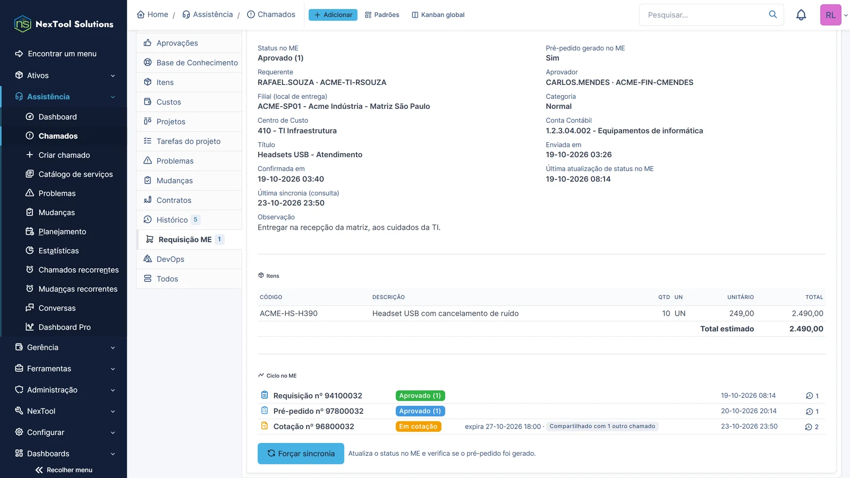Select the Histórico tab
850x478 pixels.
click(x=189, y=220)
